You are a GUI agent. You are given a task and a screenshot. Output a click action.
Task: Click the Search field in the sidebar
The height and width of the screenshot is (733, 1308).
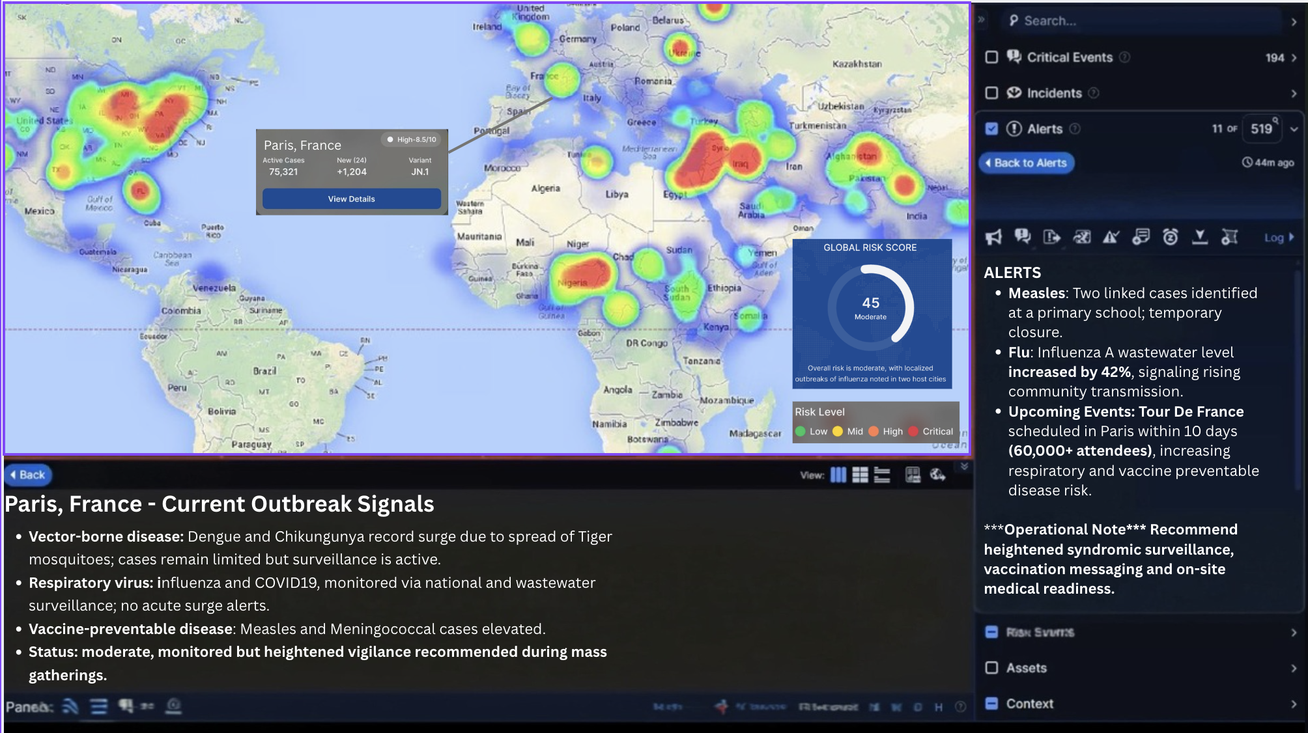tap(1140, 20)
